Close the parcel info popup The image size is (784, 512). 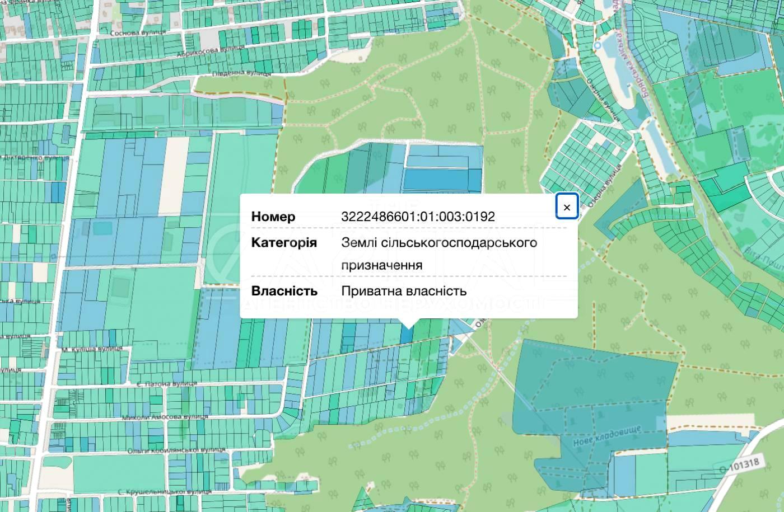567,208
